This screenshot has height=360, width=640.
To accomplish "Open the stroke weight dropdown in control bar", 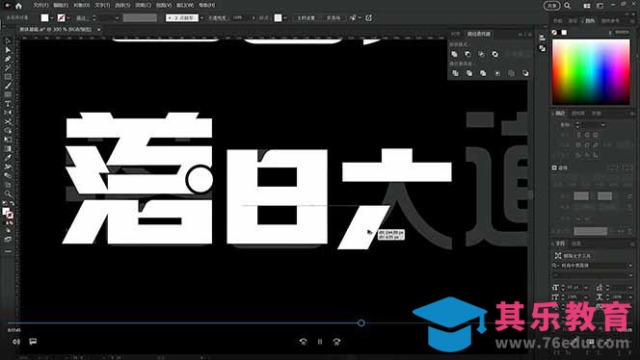I will click(117, 18).
